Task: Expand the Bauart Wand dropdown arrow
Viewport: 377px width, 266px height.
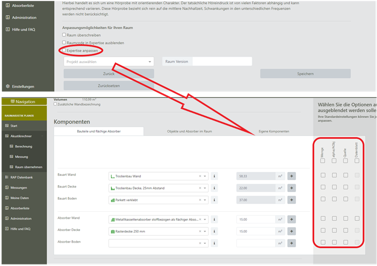Action: (x=205, y=176)
